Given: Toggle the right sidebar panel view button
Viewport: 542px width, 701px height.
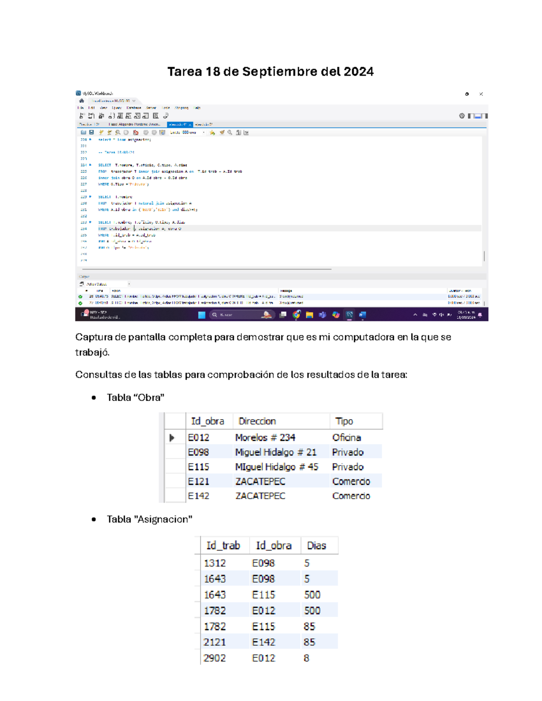Looking at the screenshot, I should (x=485, y=116).
